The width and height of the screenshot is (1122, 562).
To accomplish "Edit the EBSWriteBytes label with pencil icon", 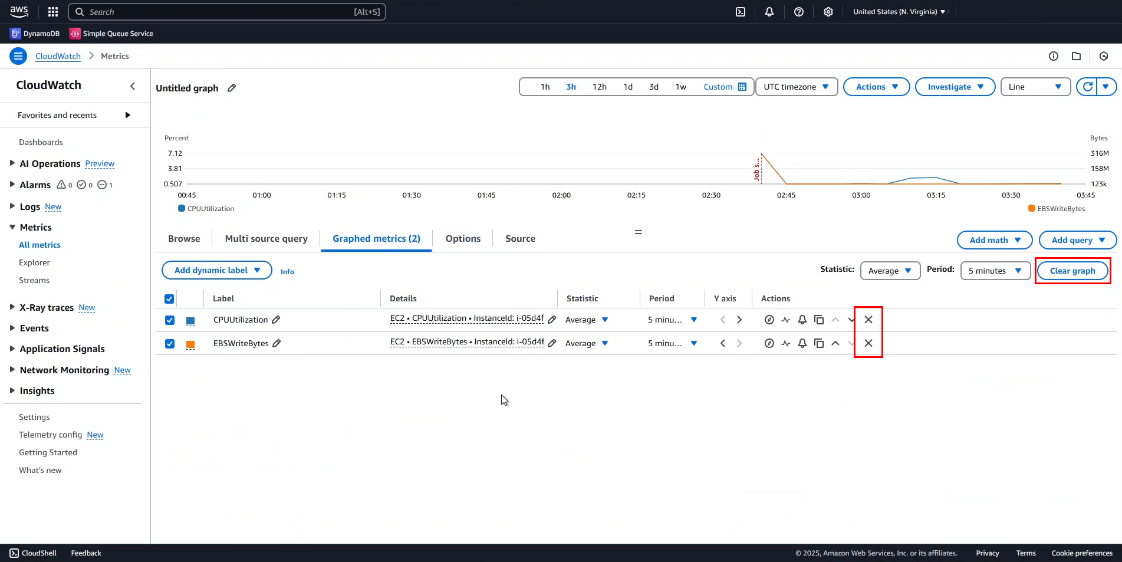I will (277, 343).
